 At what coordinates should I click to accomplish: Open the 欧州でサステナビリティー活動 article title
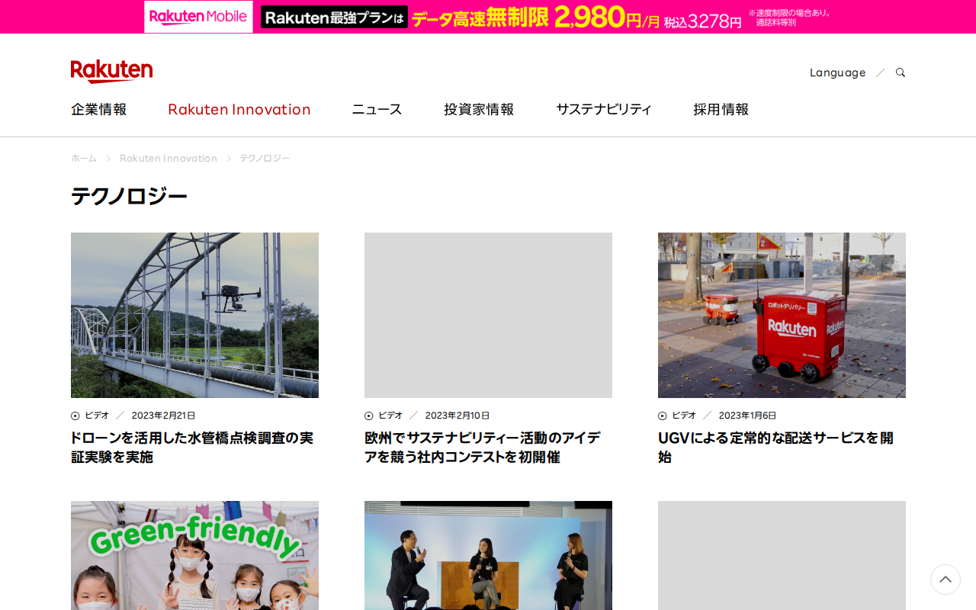pos(483,448)
